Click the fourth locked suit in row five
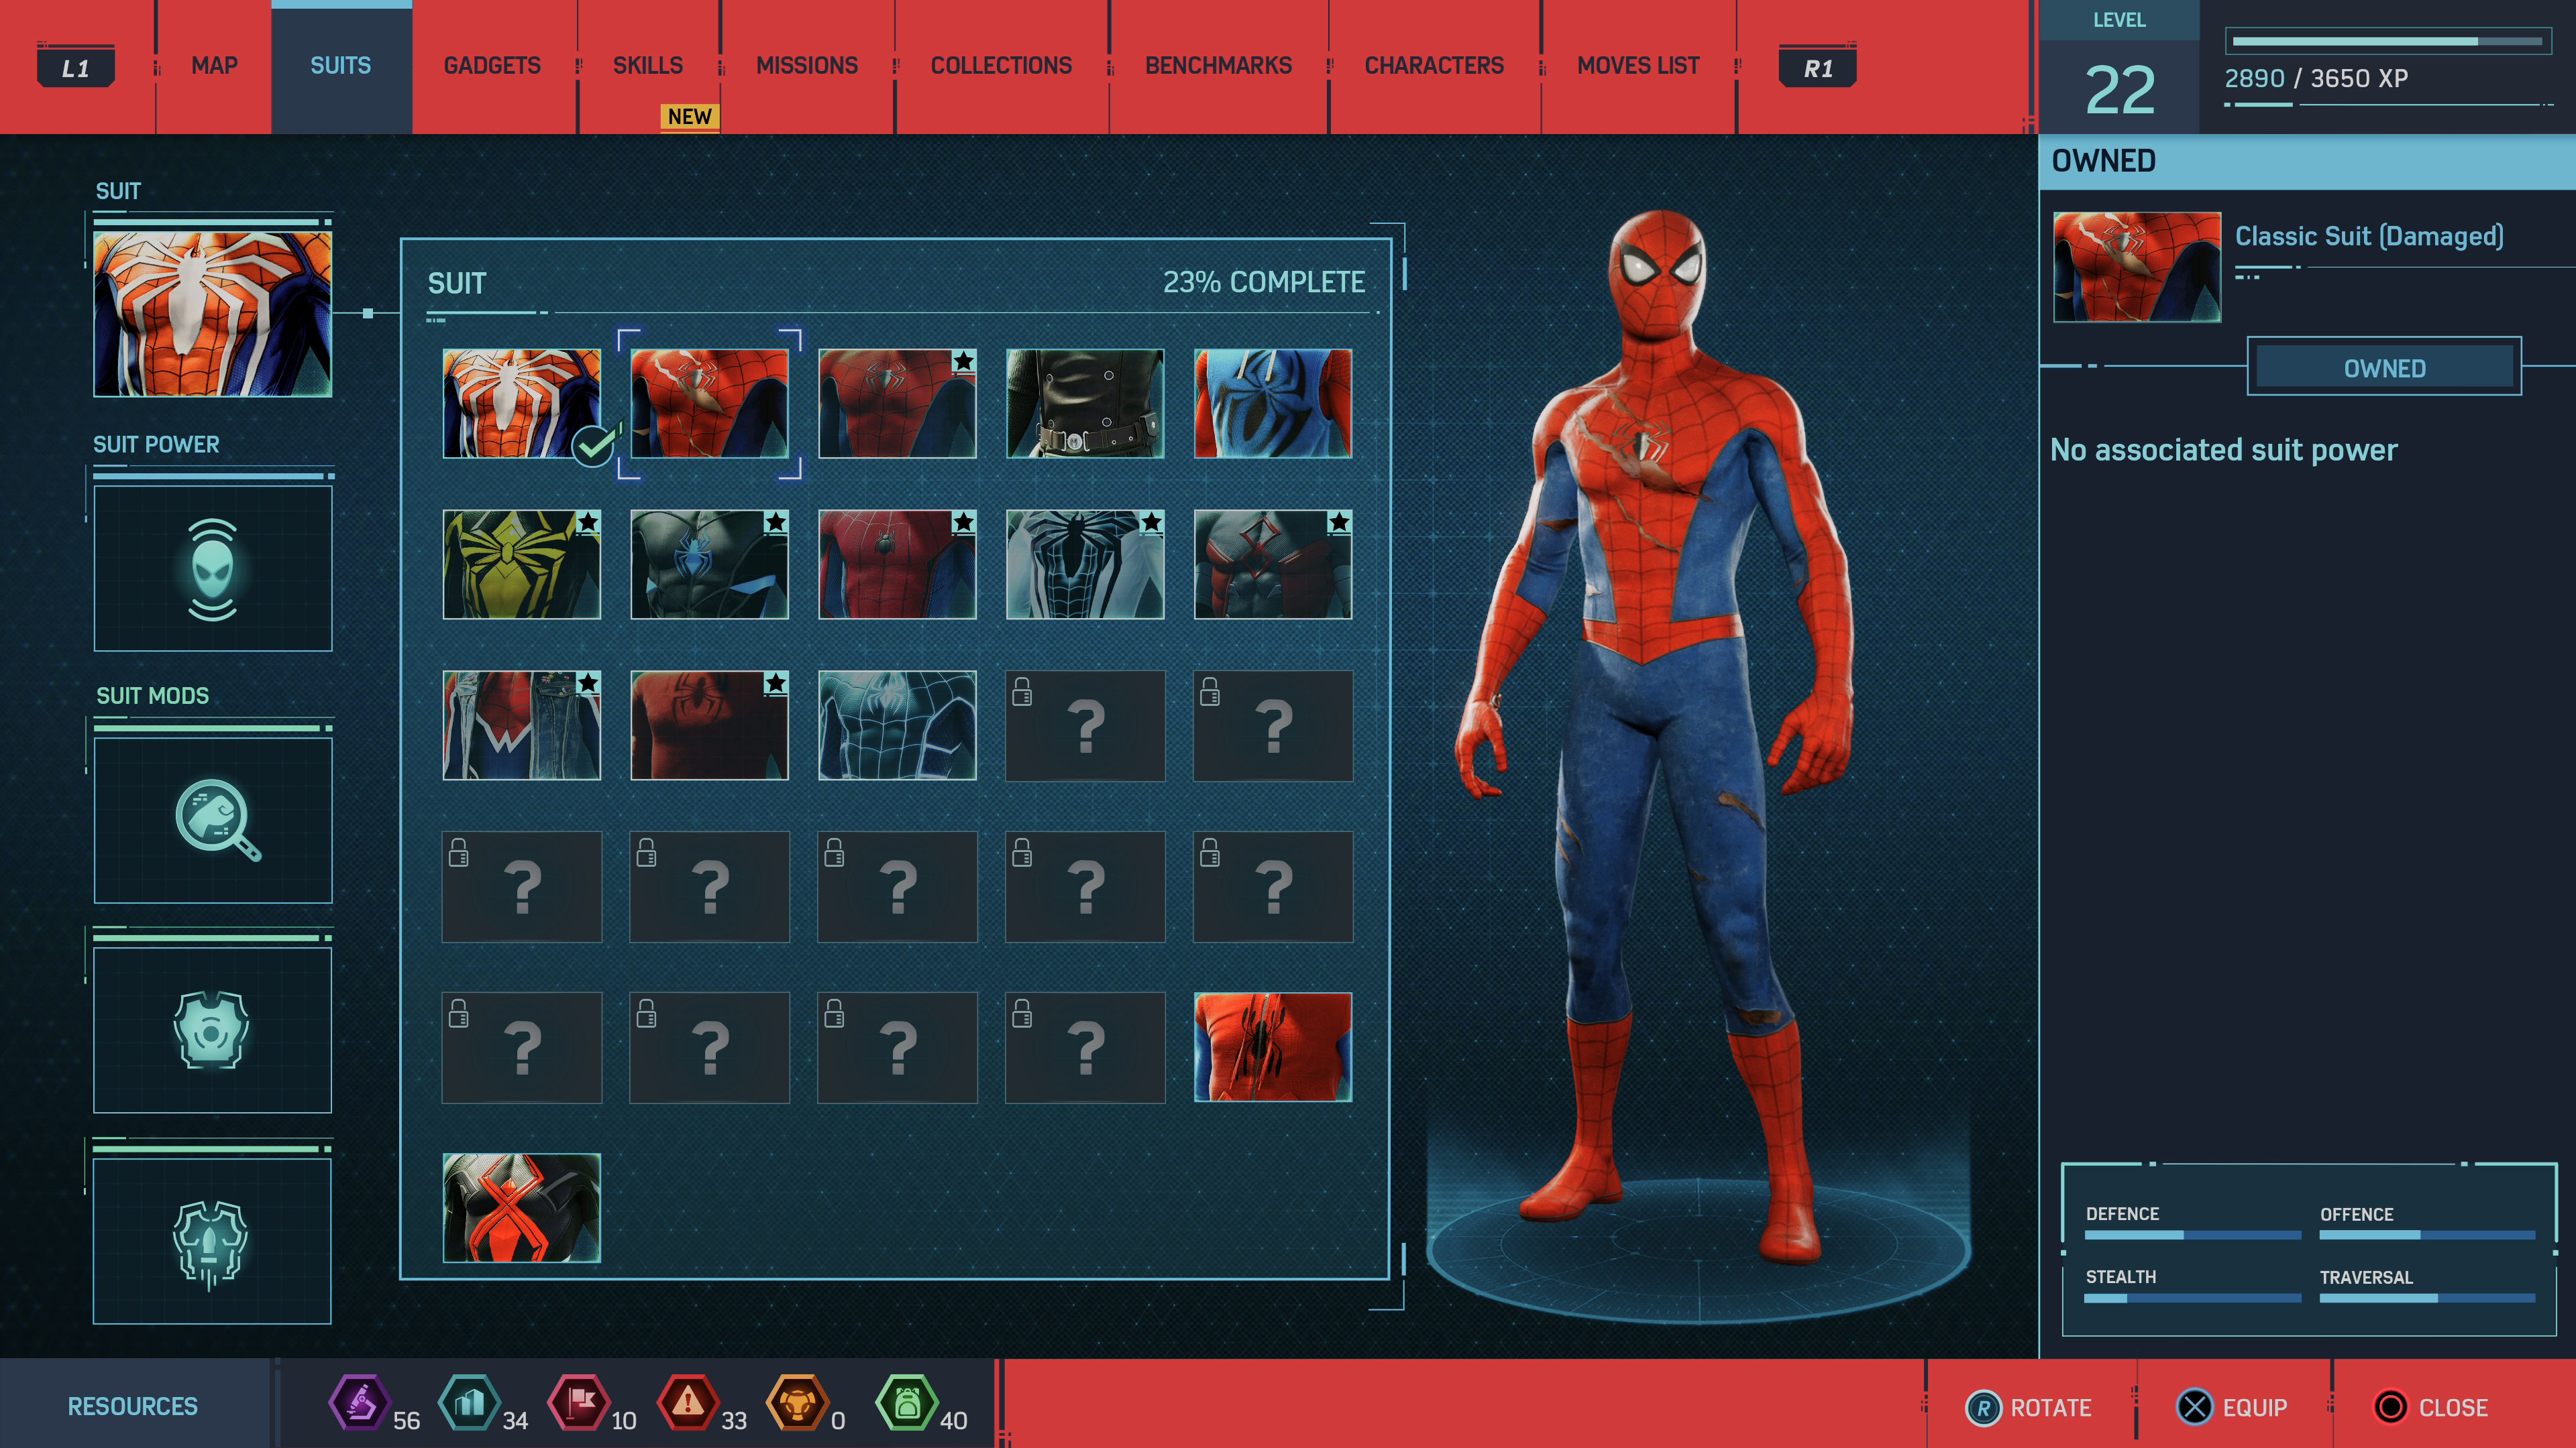2576x1448 pixels. click(1085, 1047)
